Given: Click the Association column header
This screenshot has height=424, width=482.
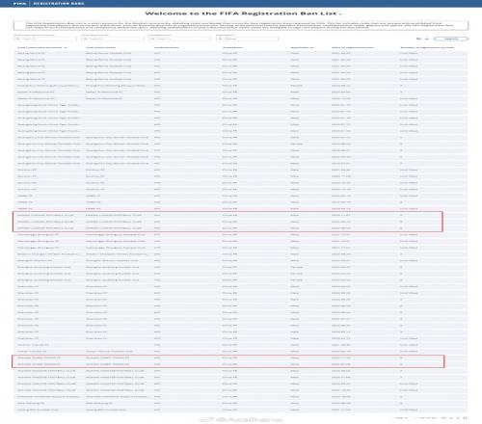Looking at the screenshot, I should (x=232, y=47).
